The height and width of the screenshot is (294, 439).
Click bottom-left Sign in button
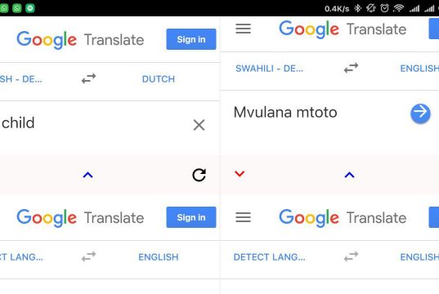click(191, 217)
